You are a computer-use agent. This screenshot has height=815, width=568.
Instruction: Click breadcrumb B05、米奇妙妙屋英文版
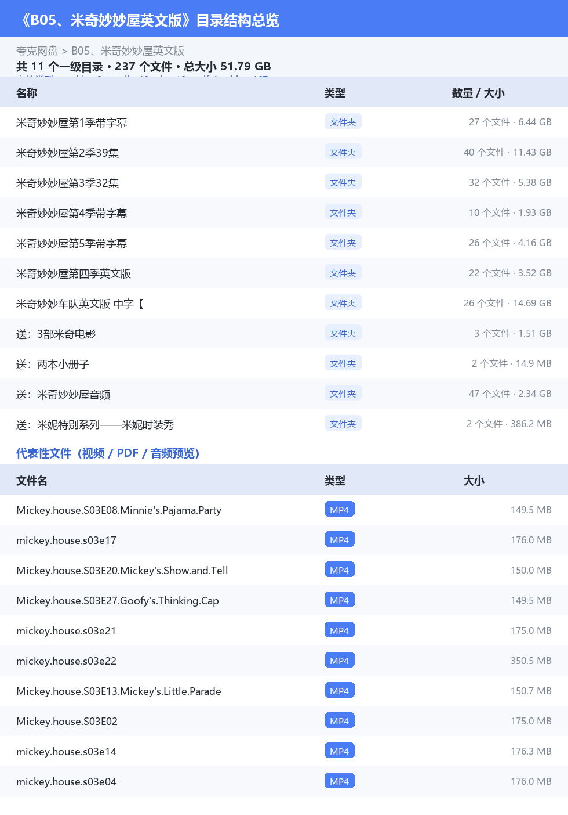click(128, 51)
